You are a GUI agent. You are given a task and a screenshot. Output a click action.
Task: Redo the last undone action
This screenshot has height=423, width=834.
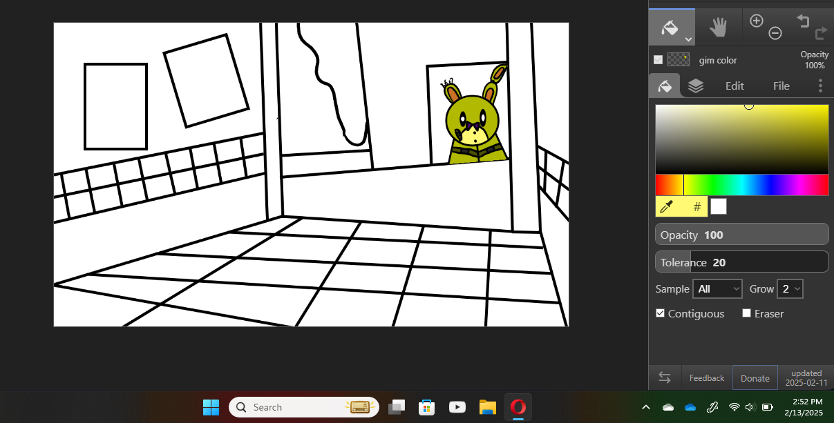click(821, 33)
